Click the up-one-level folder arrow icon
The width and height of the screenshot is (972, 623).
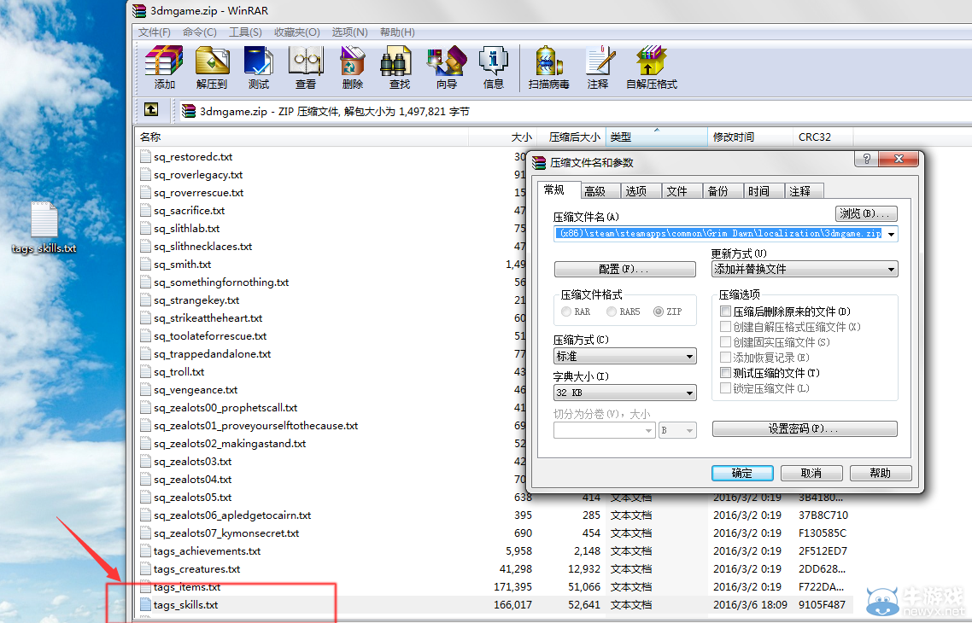[x=151, y=110]
